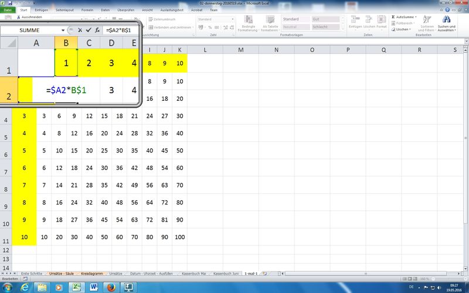
Task: Open the Erste Schritte sheet tab
Action: pyautogui.click(x=32, y=274)
